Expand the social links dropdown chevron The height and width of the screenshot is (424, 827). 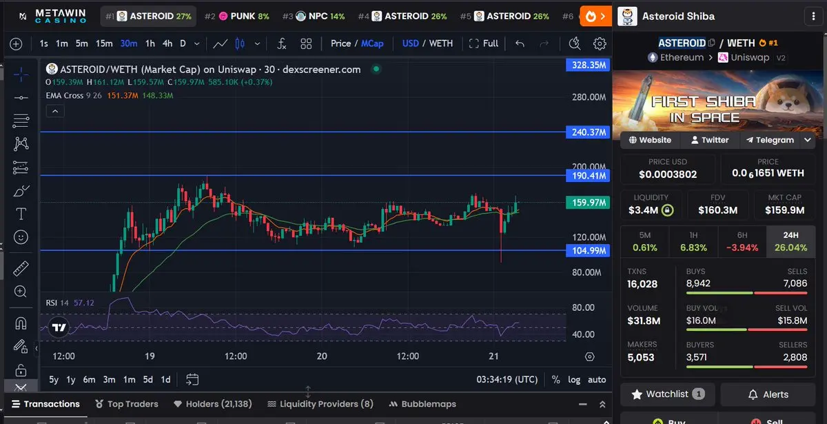click(x=808, y=140)
